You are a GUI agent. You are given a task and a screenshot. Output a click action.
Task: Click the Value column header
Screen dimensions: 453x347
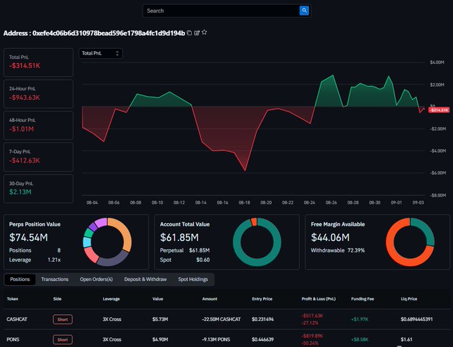click(158, 299)
